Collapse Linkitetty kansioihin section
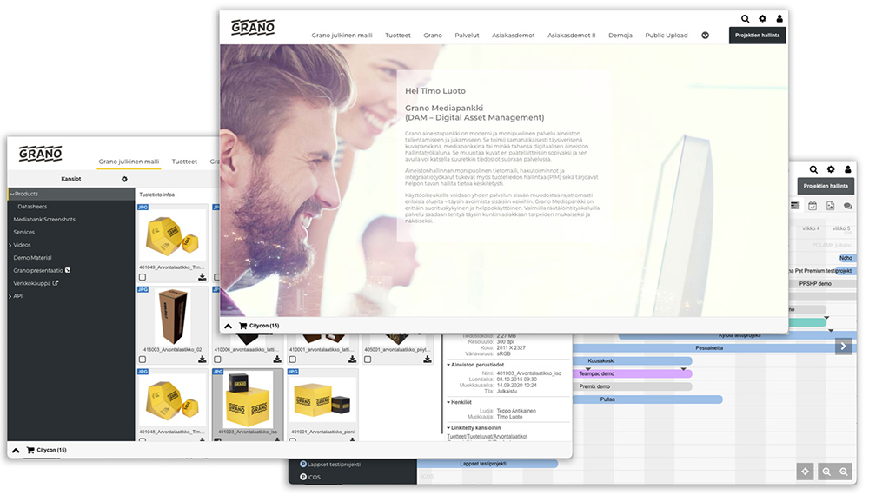 click(448, 428)
